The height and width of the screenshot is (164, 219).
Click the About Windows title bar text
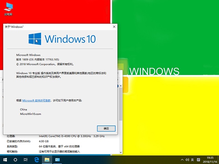tap(14, 27)
